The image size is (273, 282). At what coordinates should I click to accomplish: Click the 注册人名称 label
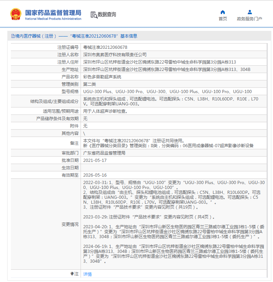tap(68, 55)
